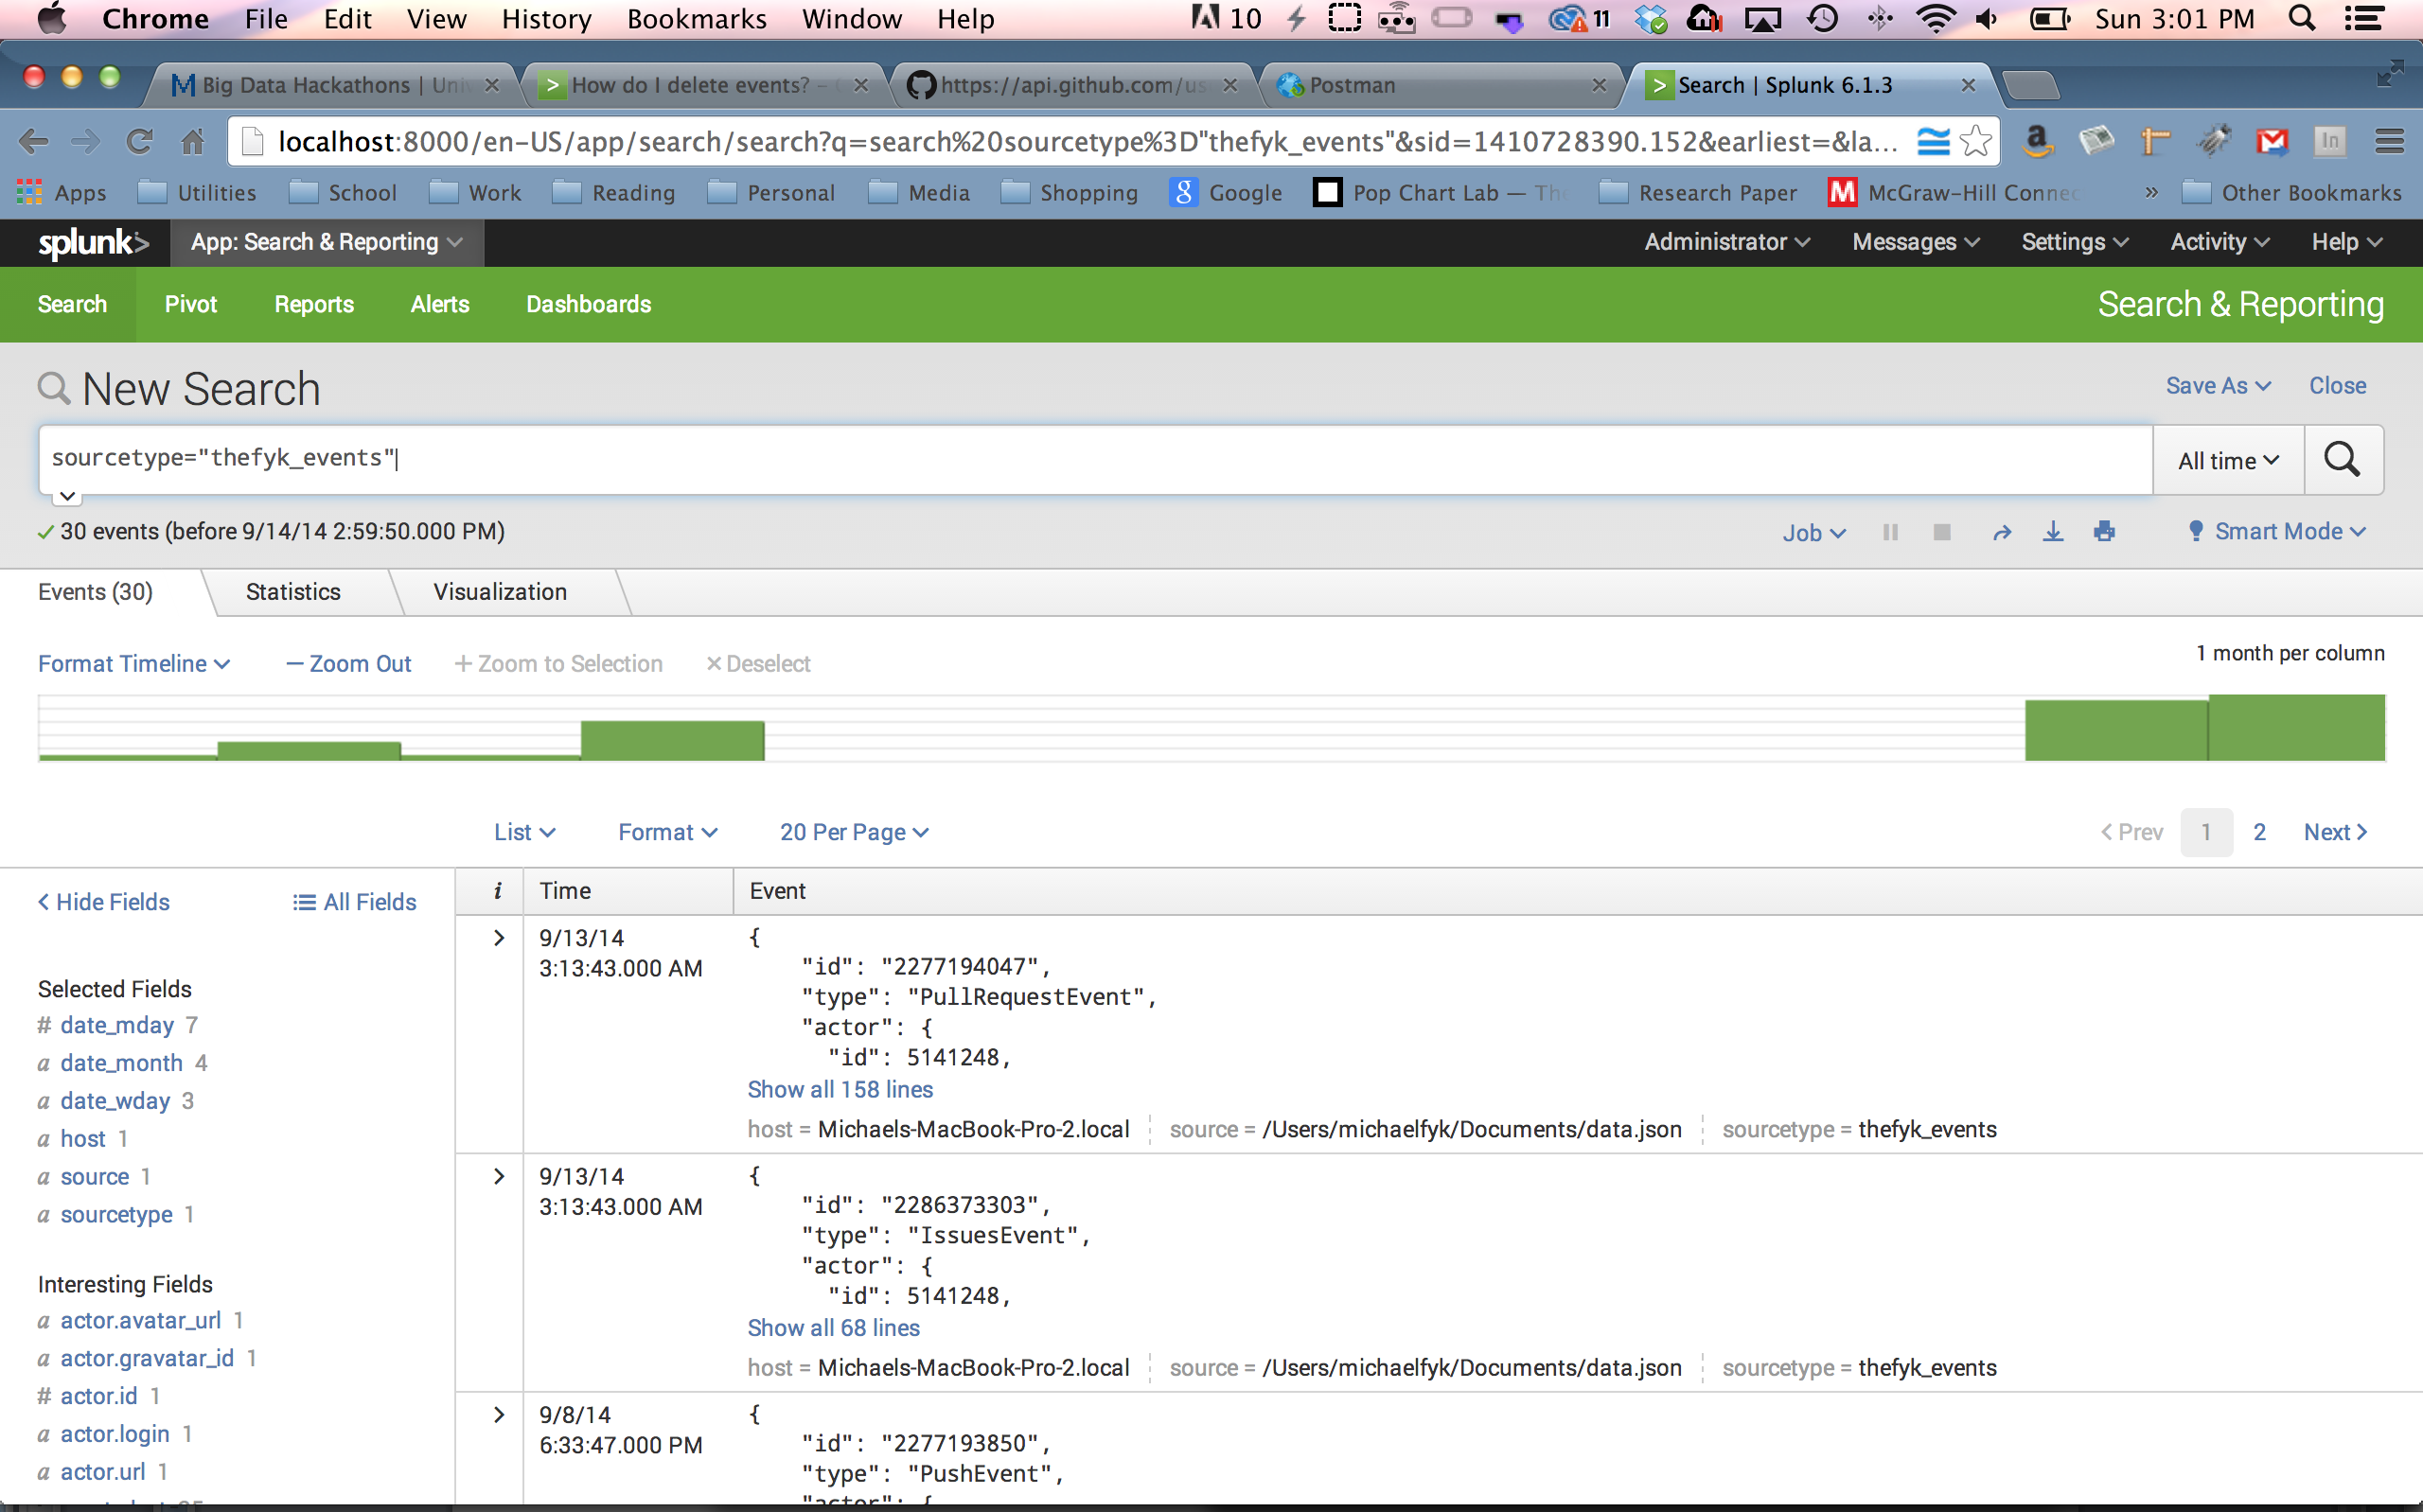Viewport: 2423px width, 1512px height.
Task: Expand the first PullRequestEvent row
Action: pyautogui.click(x=498, y=938)
